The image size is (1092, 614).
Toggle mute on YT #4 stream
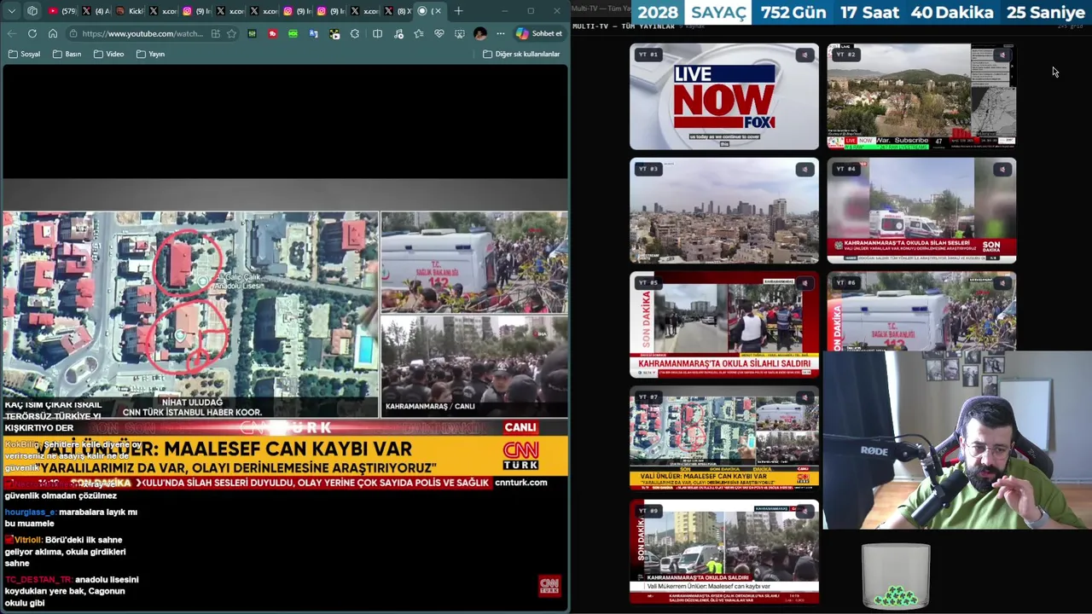tap(1002, 170)
